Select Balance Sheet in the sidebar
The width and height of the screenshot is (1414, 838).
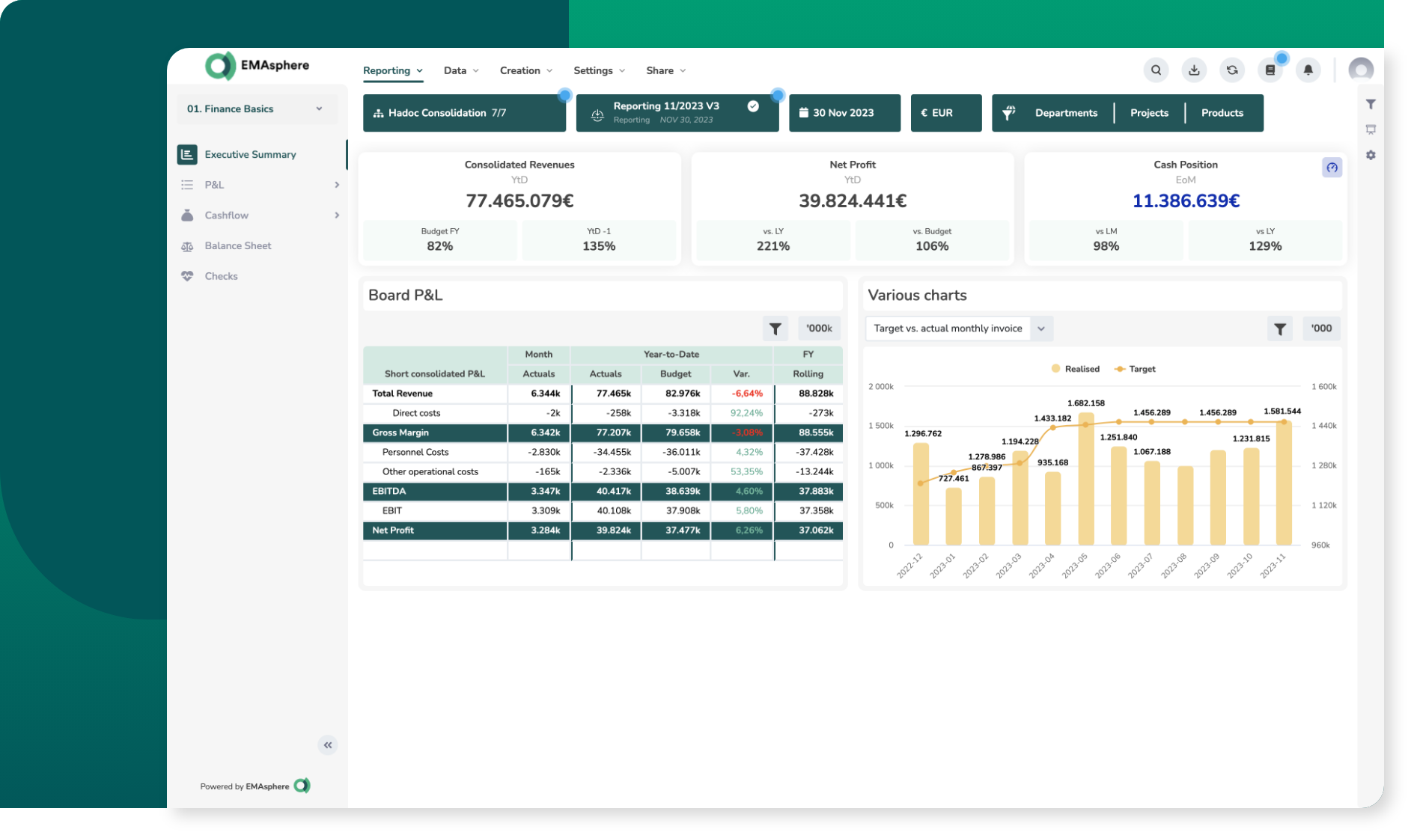pyautogui.click(x=238, y=245)
